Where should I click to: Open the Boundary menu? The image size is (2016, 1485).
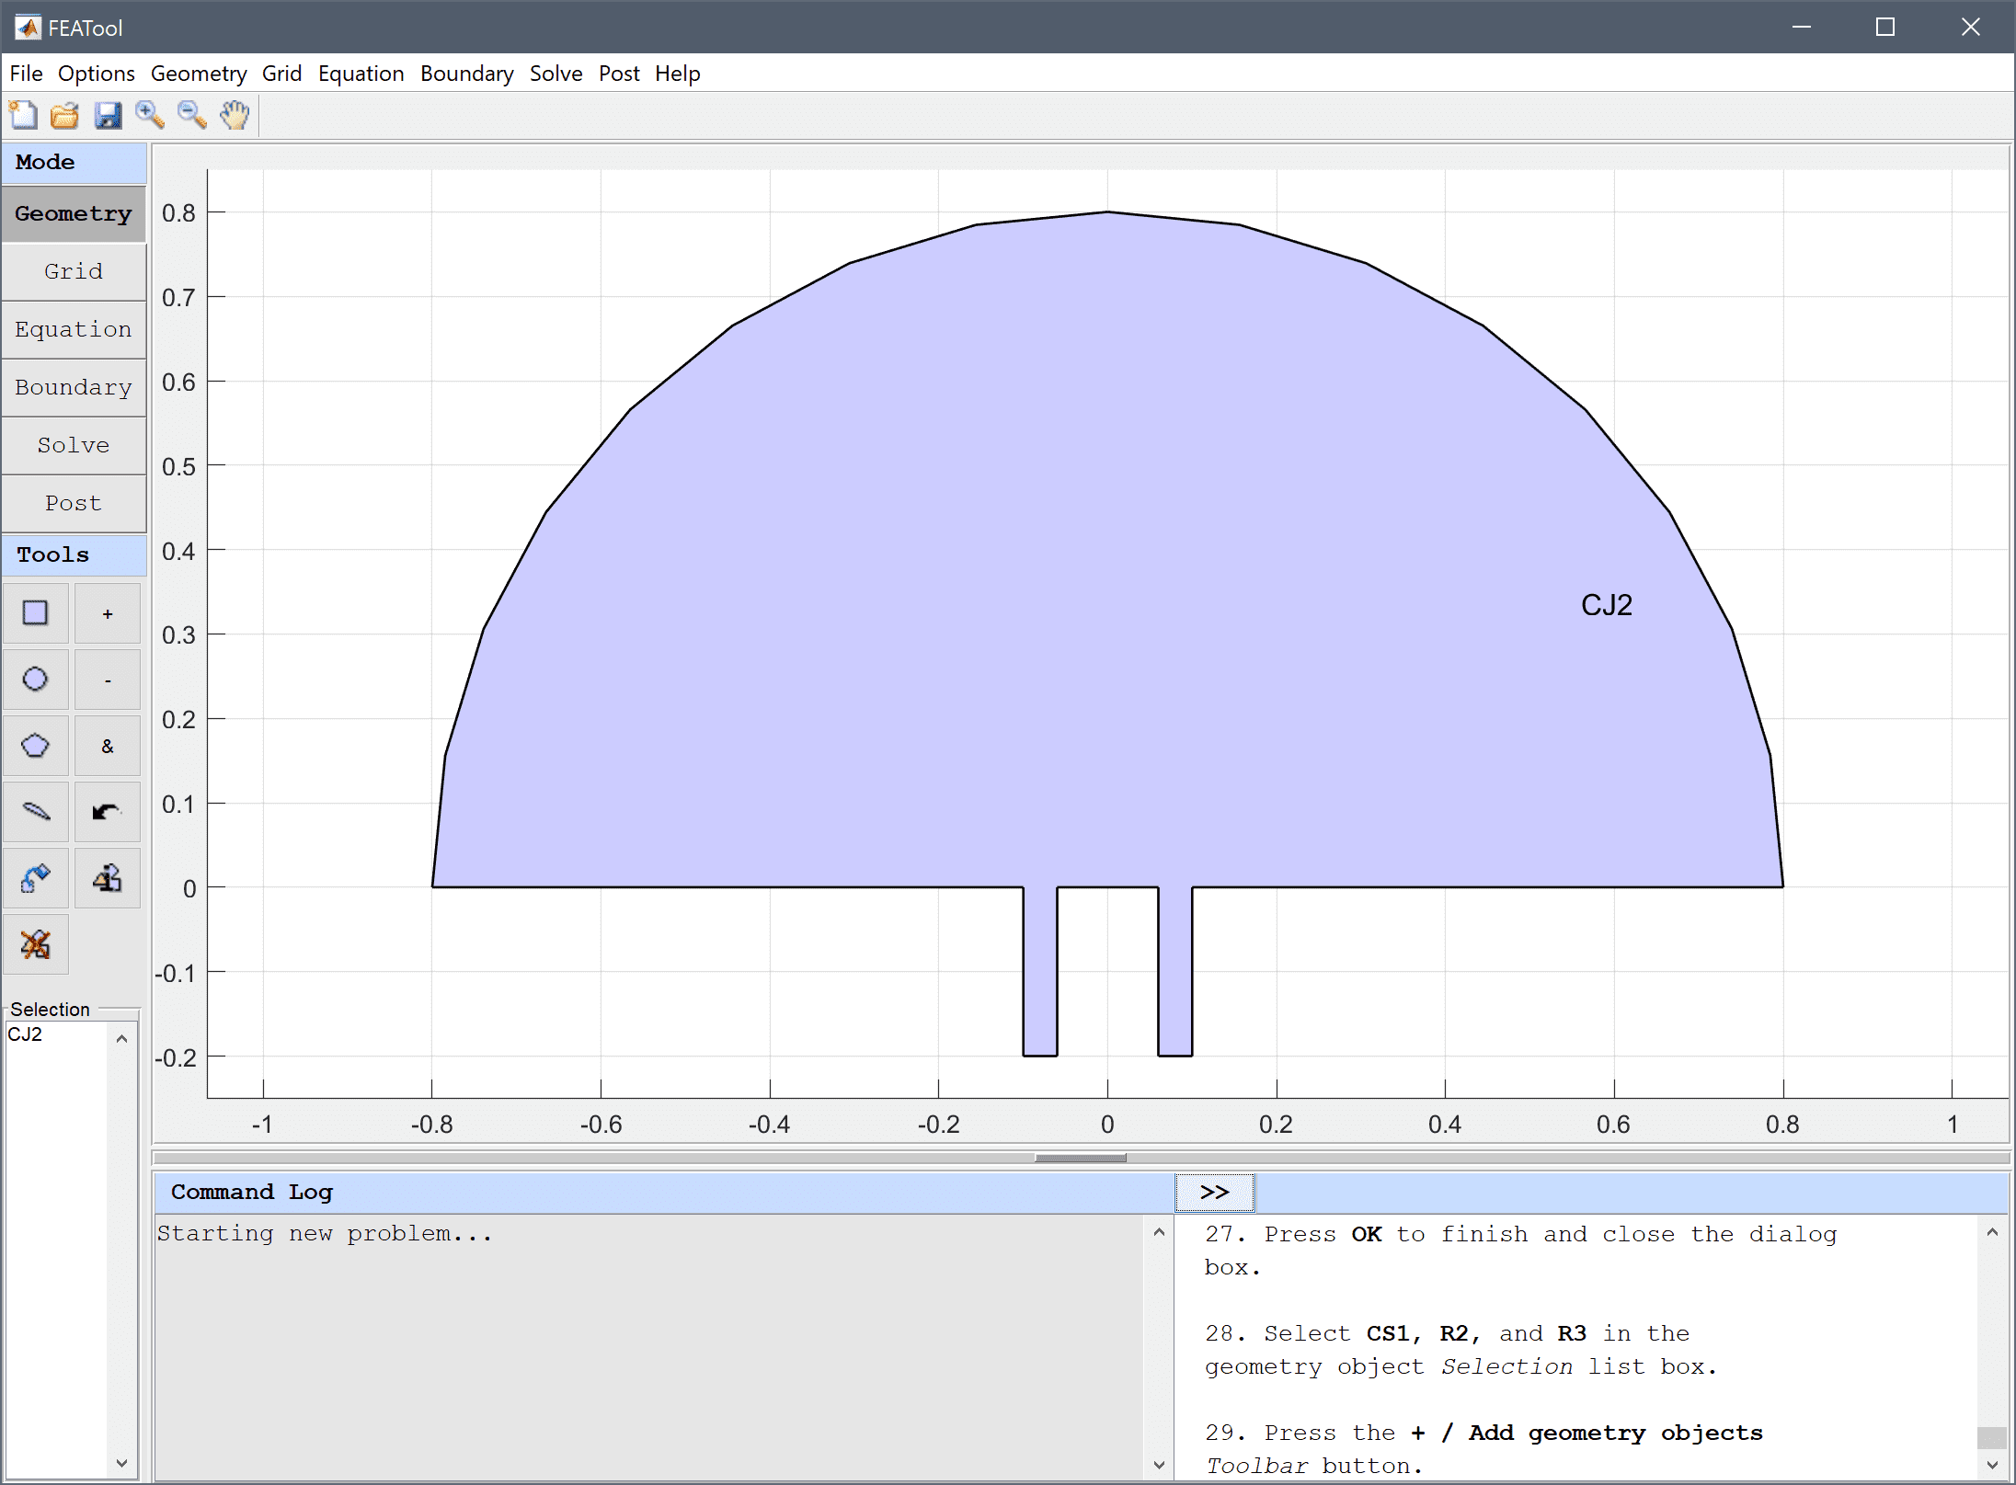(467, 74)
